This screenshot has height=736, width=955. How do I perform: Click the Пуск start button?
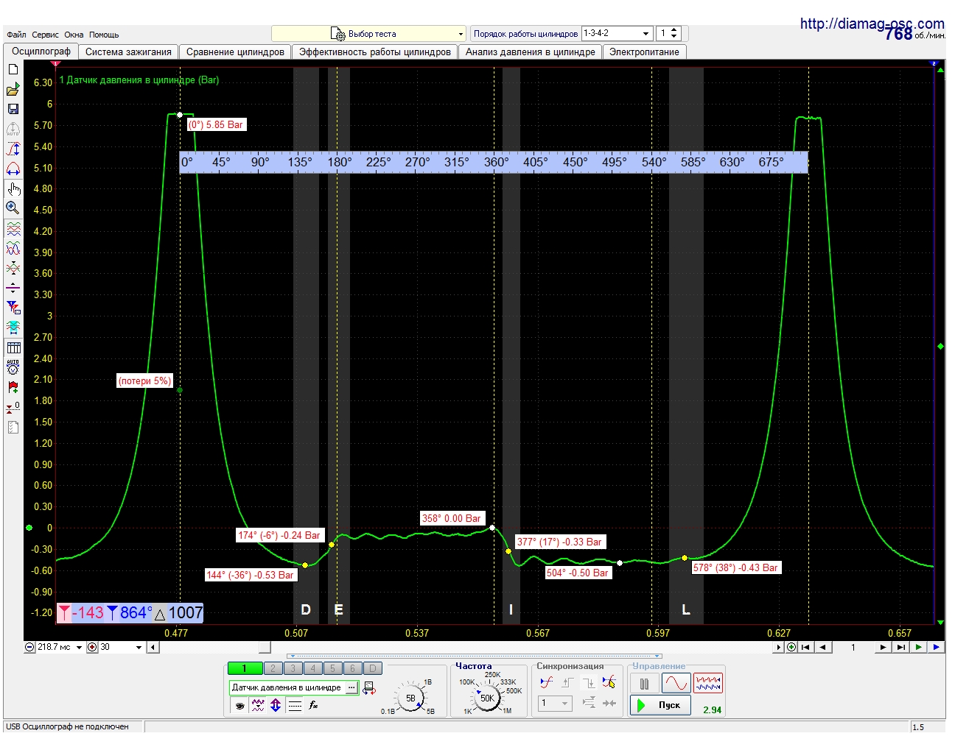[660, 705]
